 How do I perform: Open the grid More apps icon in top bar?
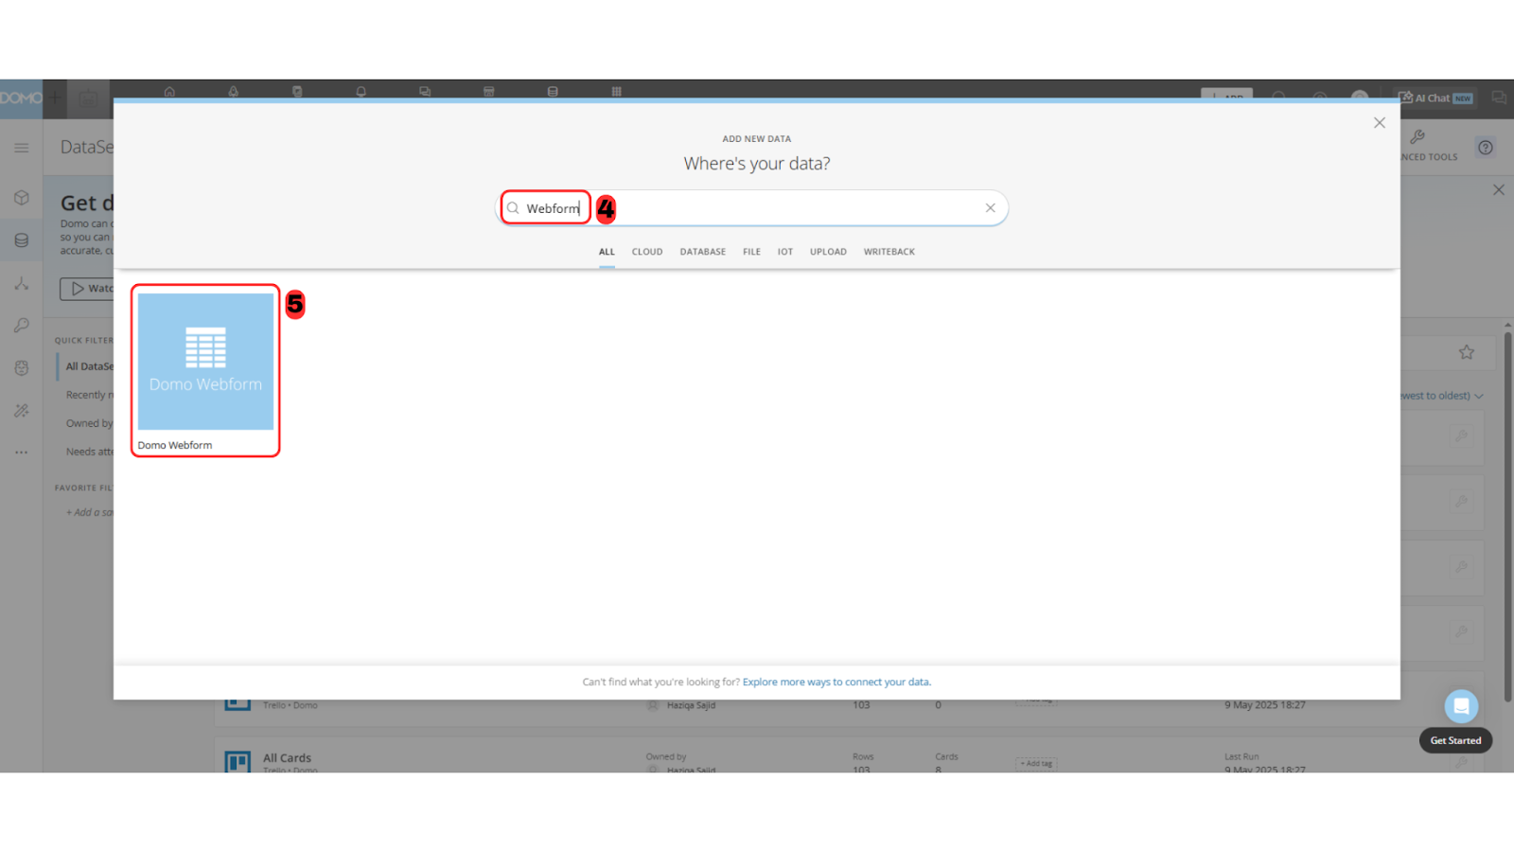coord(616,92)
